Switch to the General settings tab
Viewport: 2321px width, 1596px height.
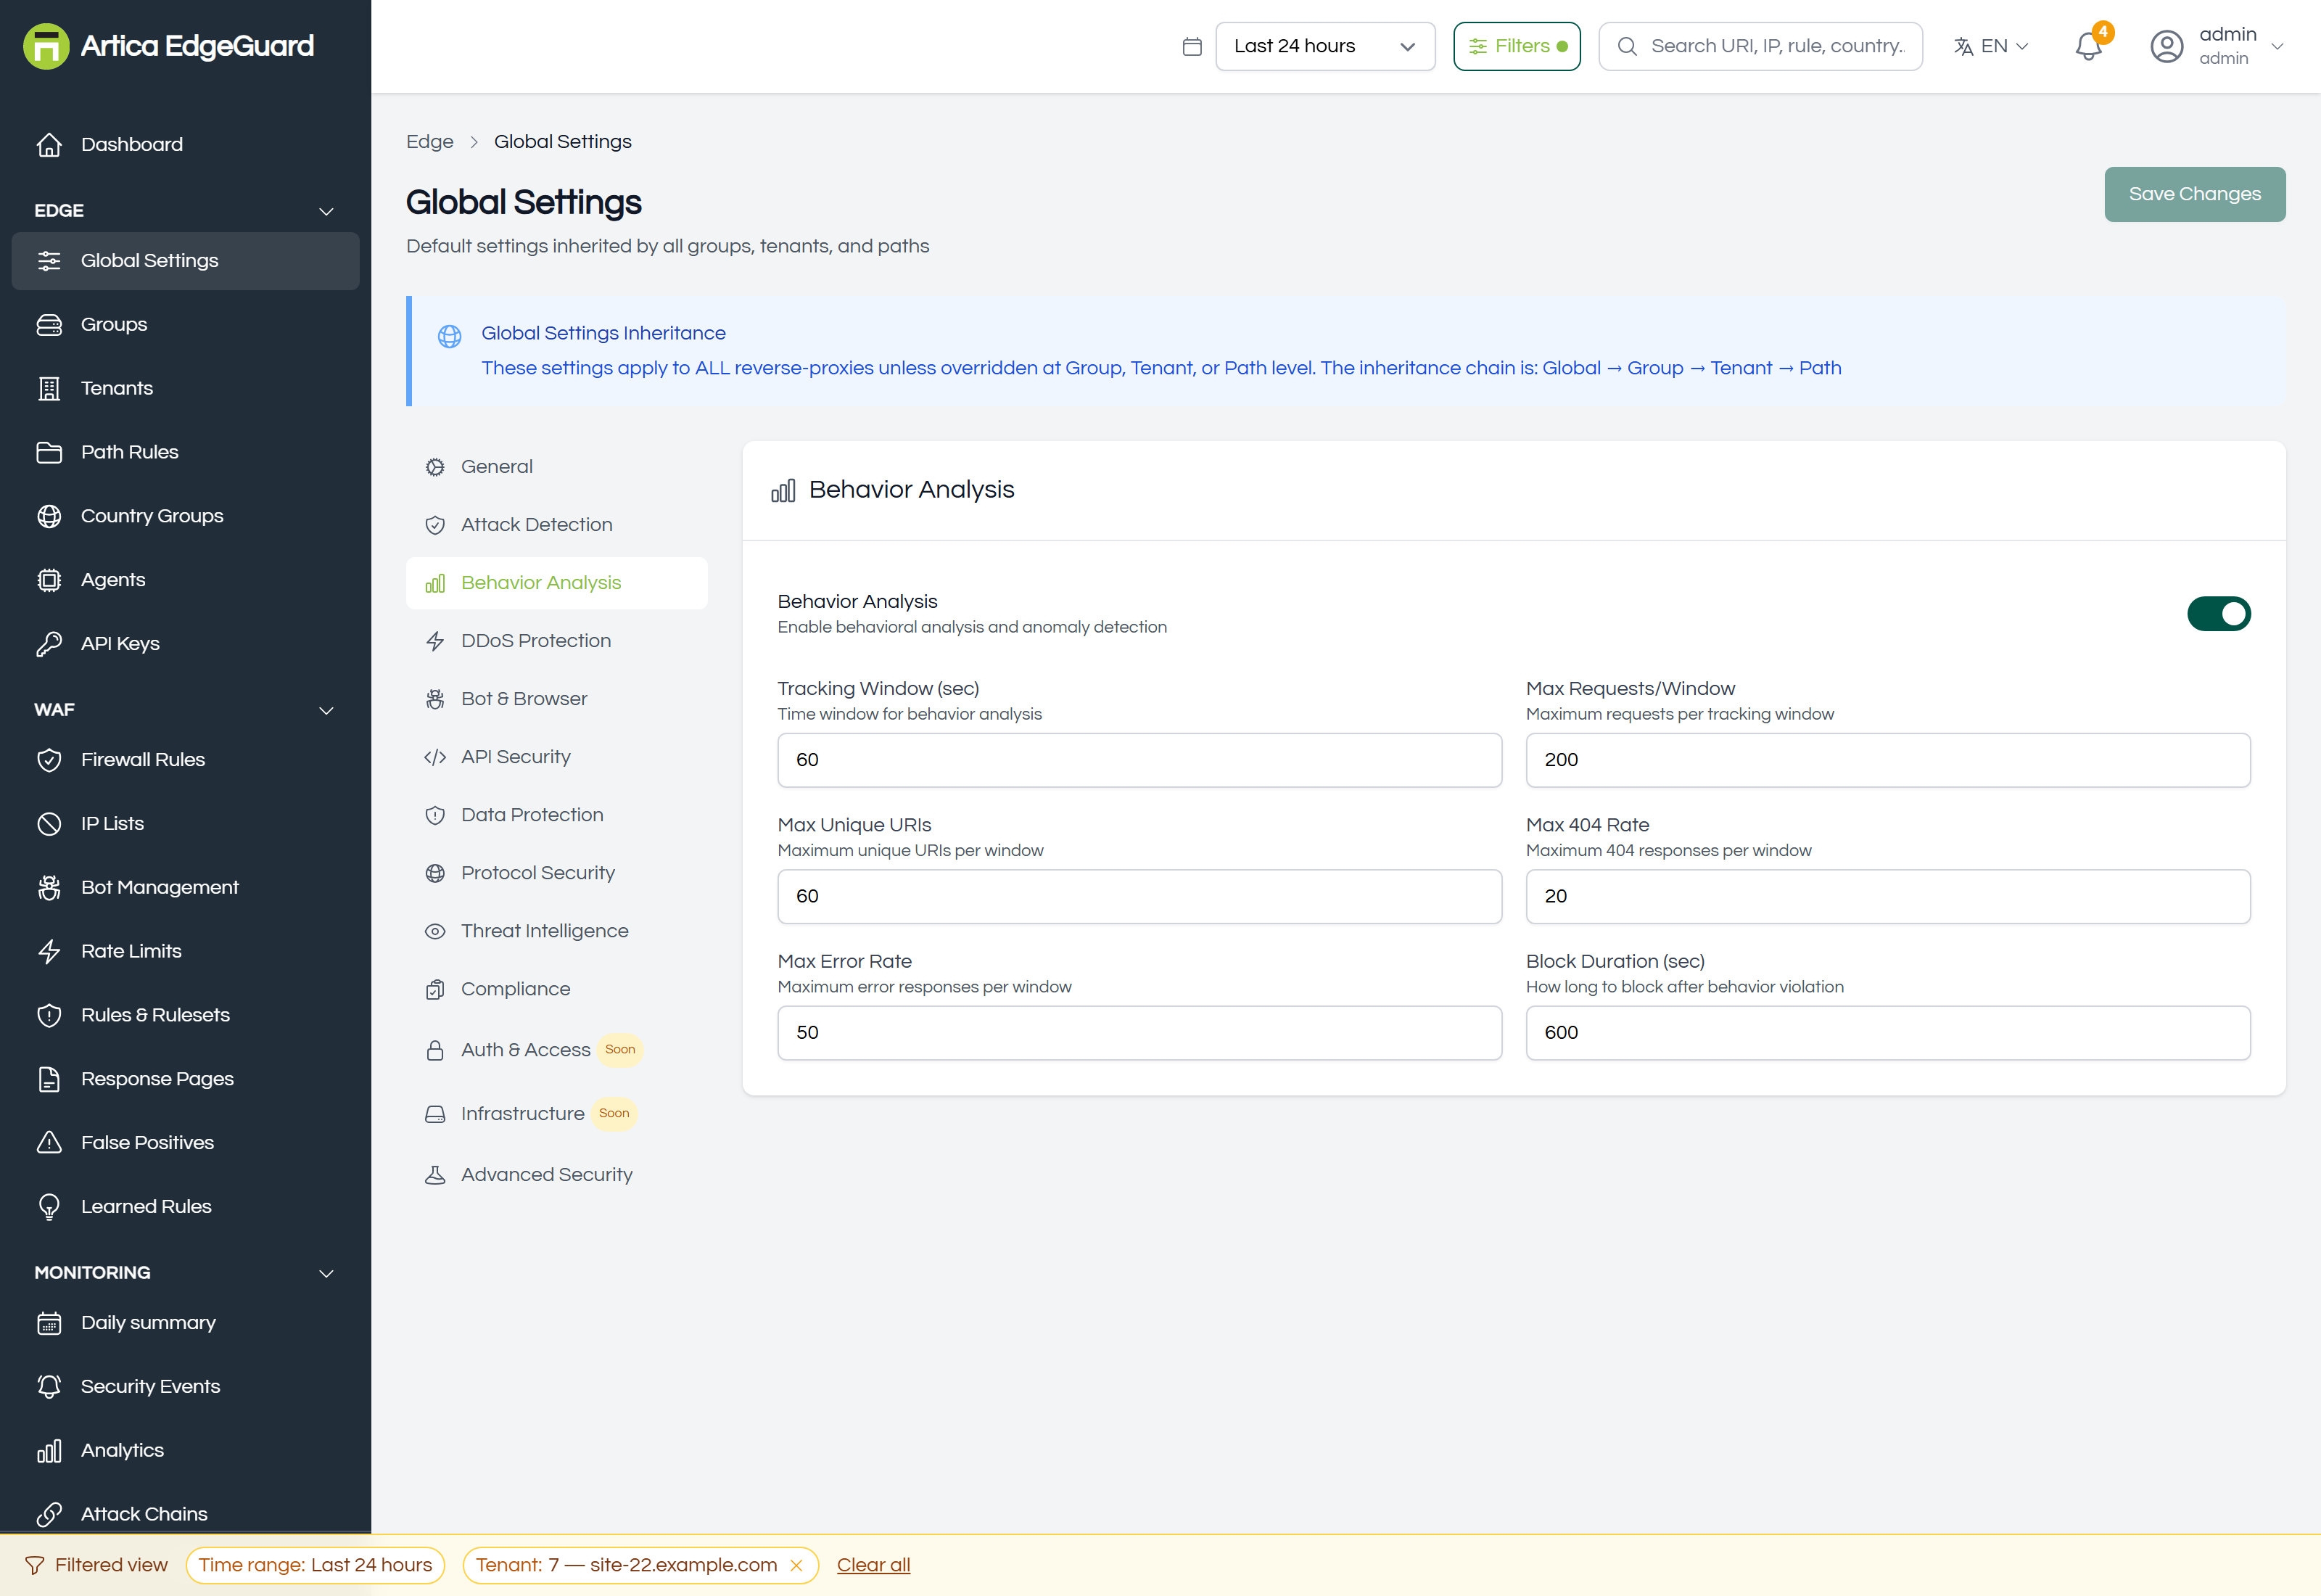[557, 467]
